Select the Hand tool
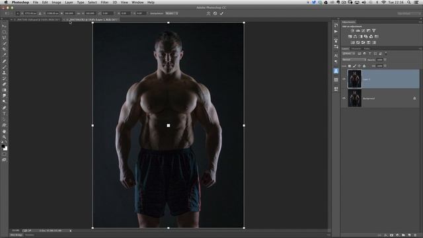The width and height of the screenshot is (423, 238). point(4,131)
